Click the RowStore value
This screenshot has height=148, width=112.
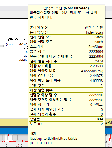pyautogui.click(x=96, y=47)
